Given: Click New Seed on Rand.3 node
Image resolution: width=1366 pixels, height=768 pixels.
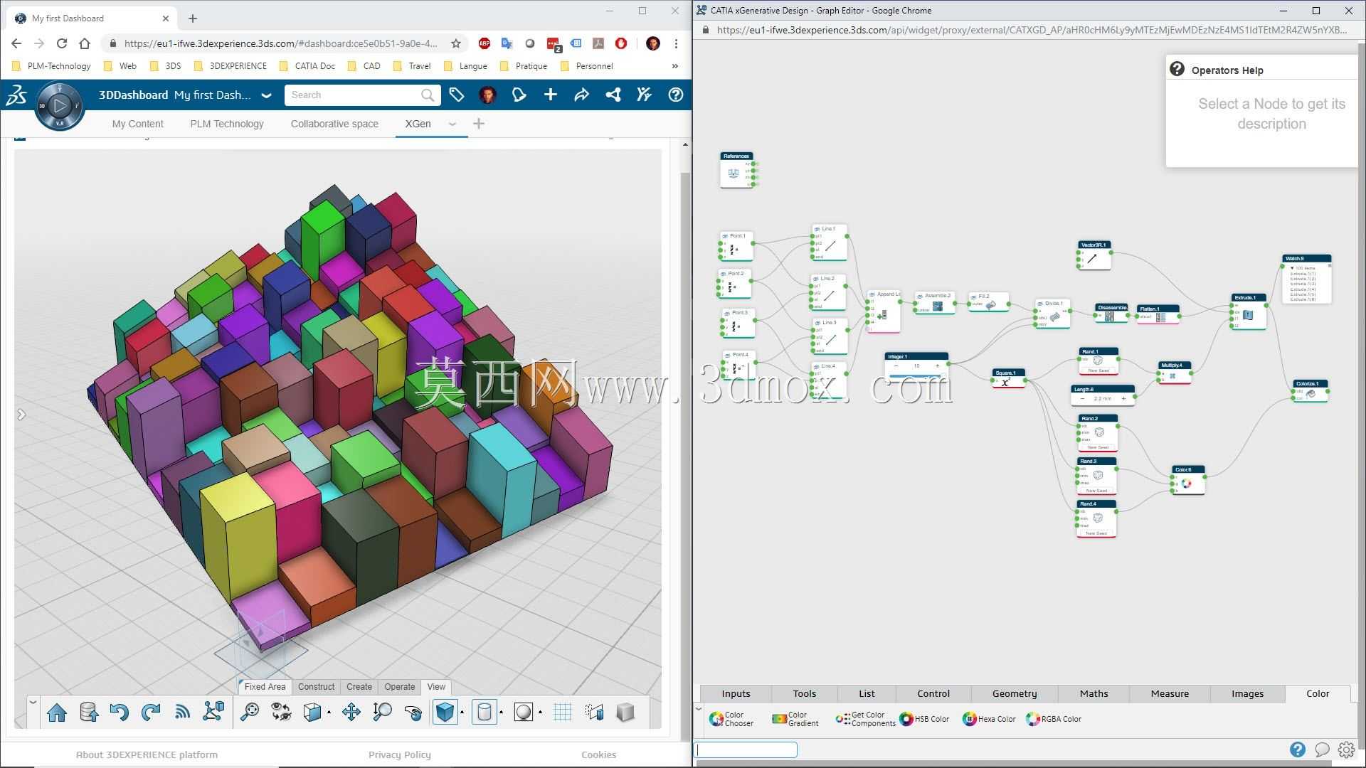Looking at the screenshot, I should tap(1096, 491).
